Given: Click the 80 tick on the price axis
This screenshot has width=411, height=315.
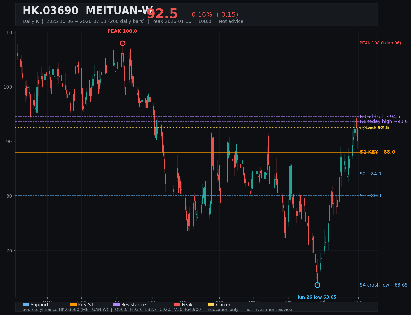Looking at the screenshot, I should (x=9, y=196).
